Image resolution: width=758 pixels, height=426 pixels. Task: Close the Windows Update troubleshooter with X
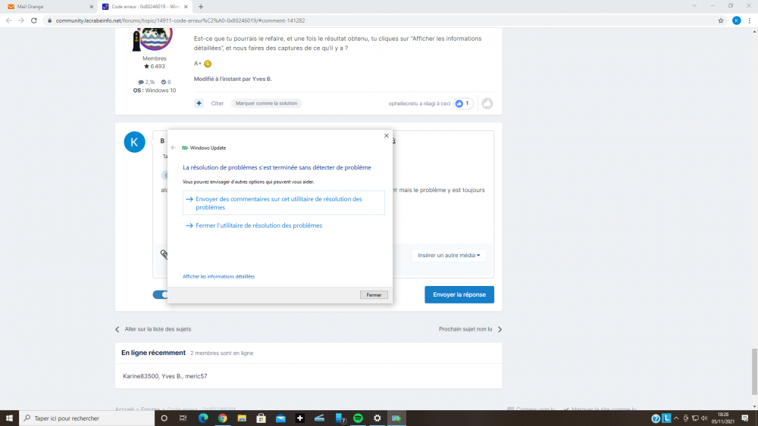point(387,135)
